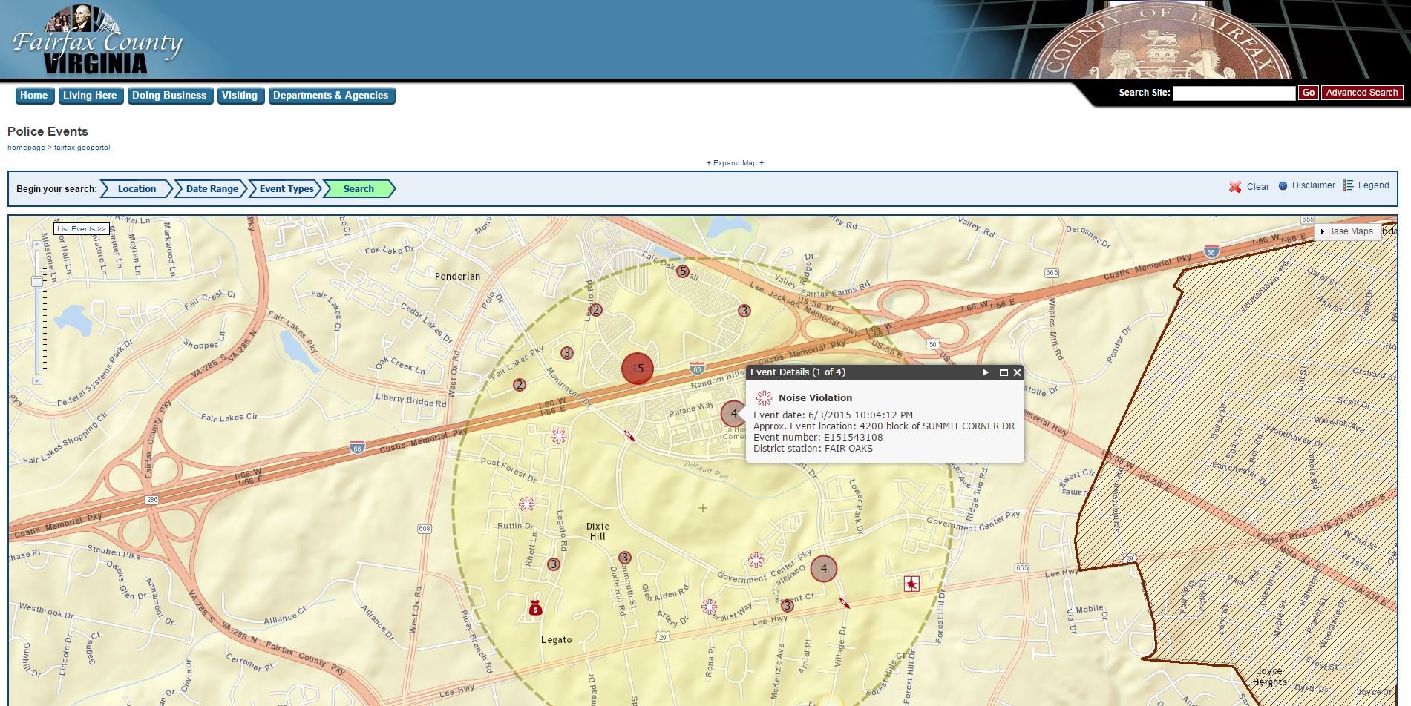Click inside the Search Site text field
The height and width of the screenshot is (706, 1411).
click(x=1234, y=93)
